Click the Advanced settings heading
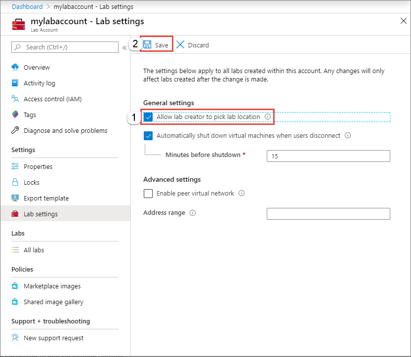This screenshot has height=357, width=411. pos(172,179)
